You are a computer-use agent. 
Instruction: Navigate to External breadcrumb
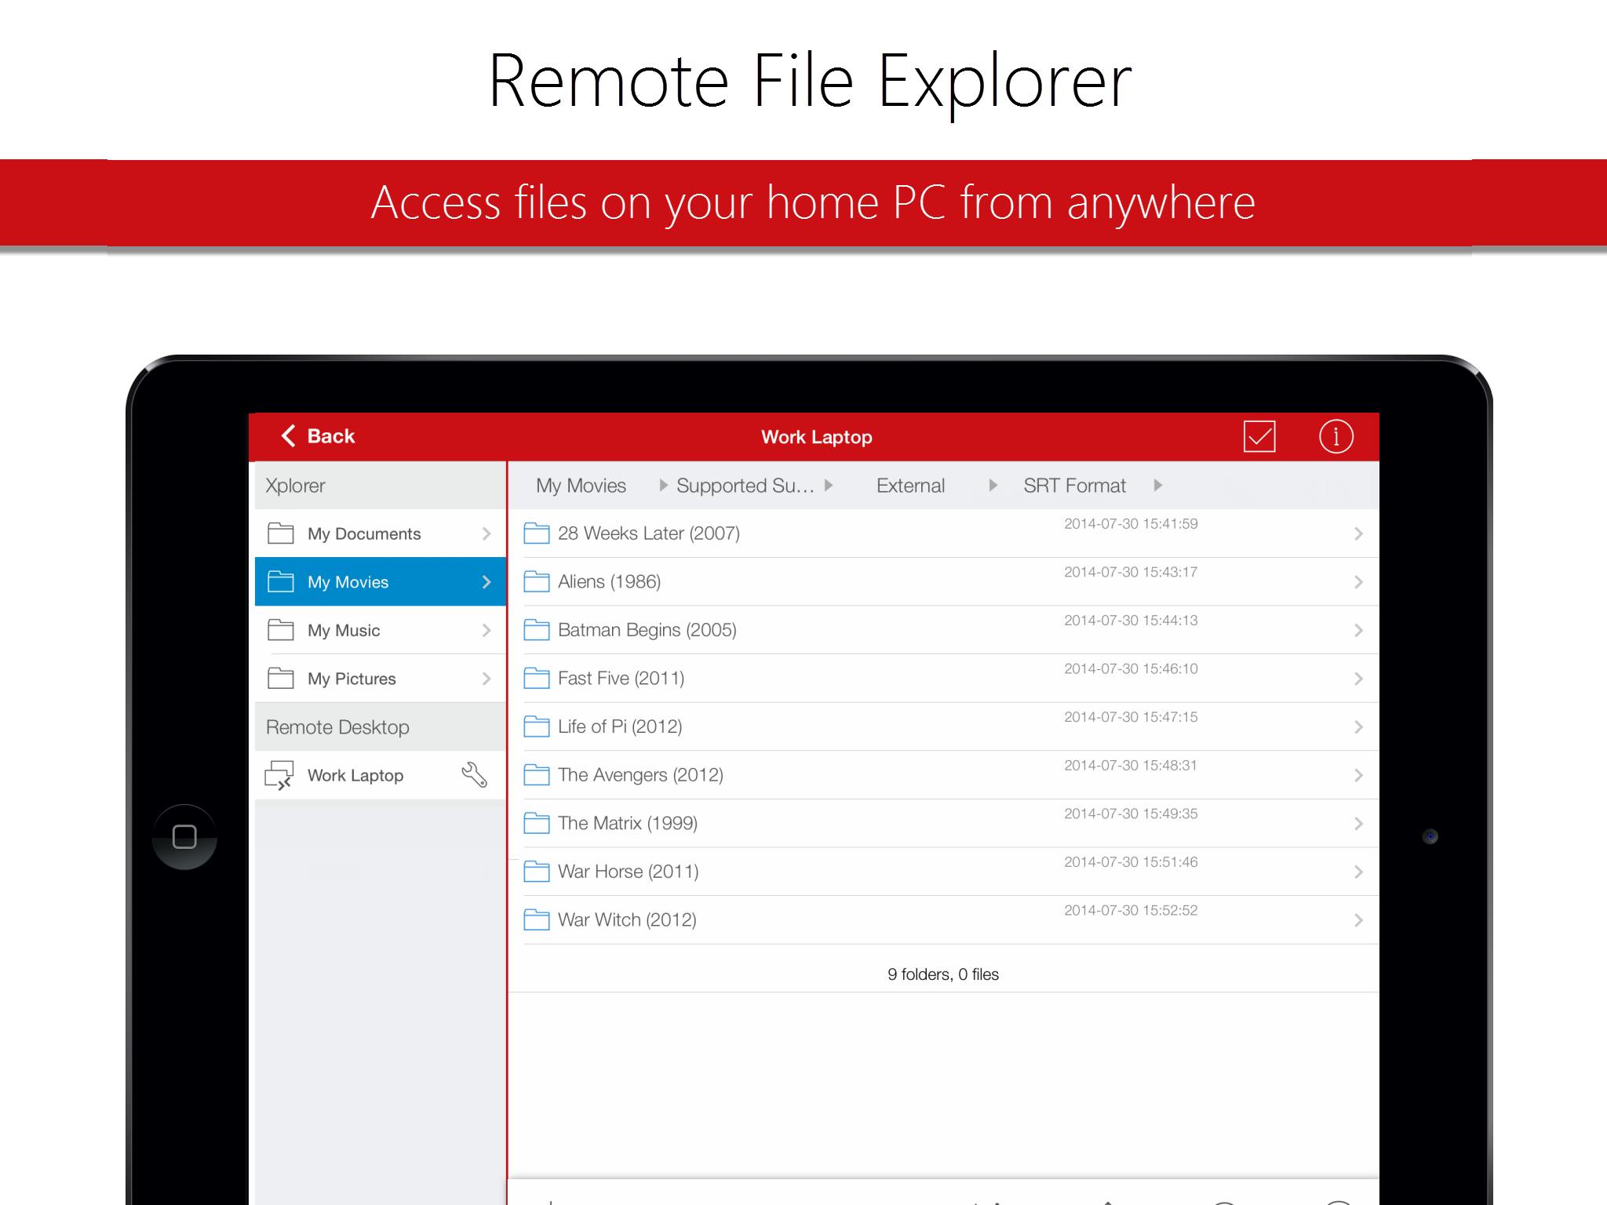[910, 486]
